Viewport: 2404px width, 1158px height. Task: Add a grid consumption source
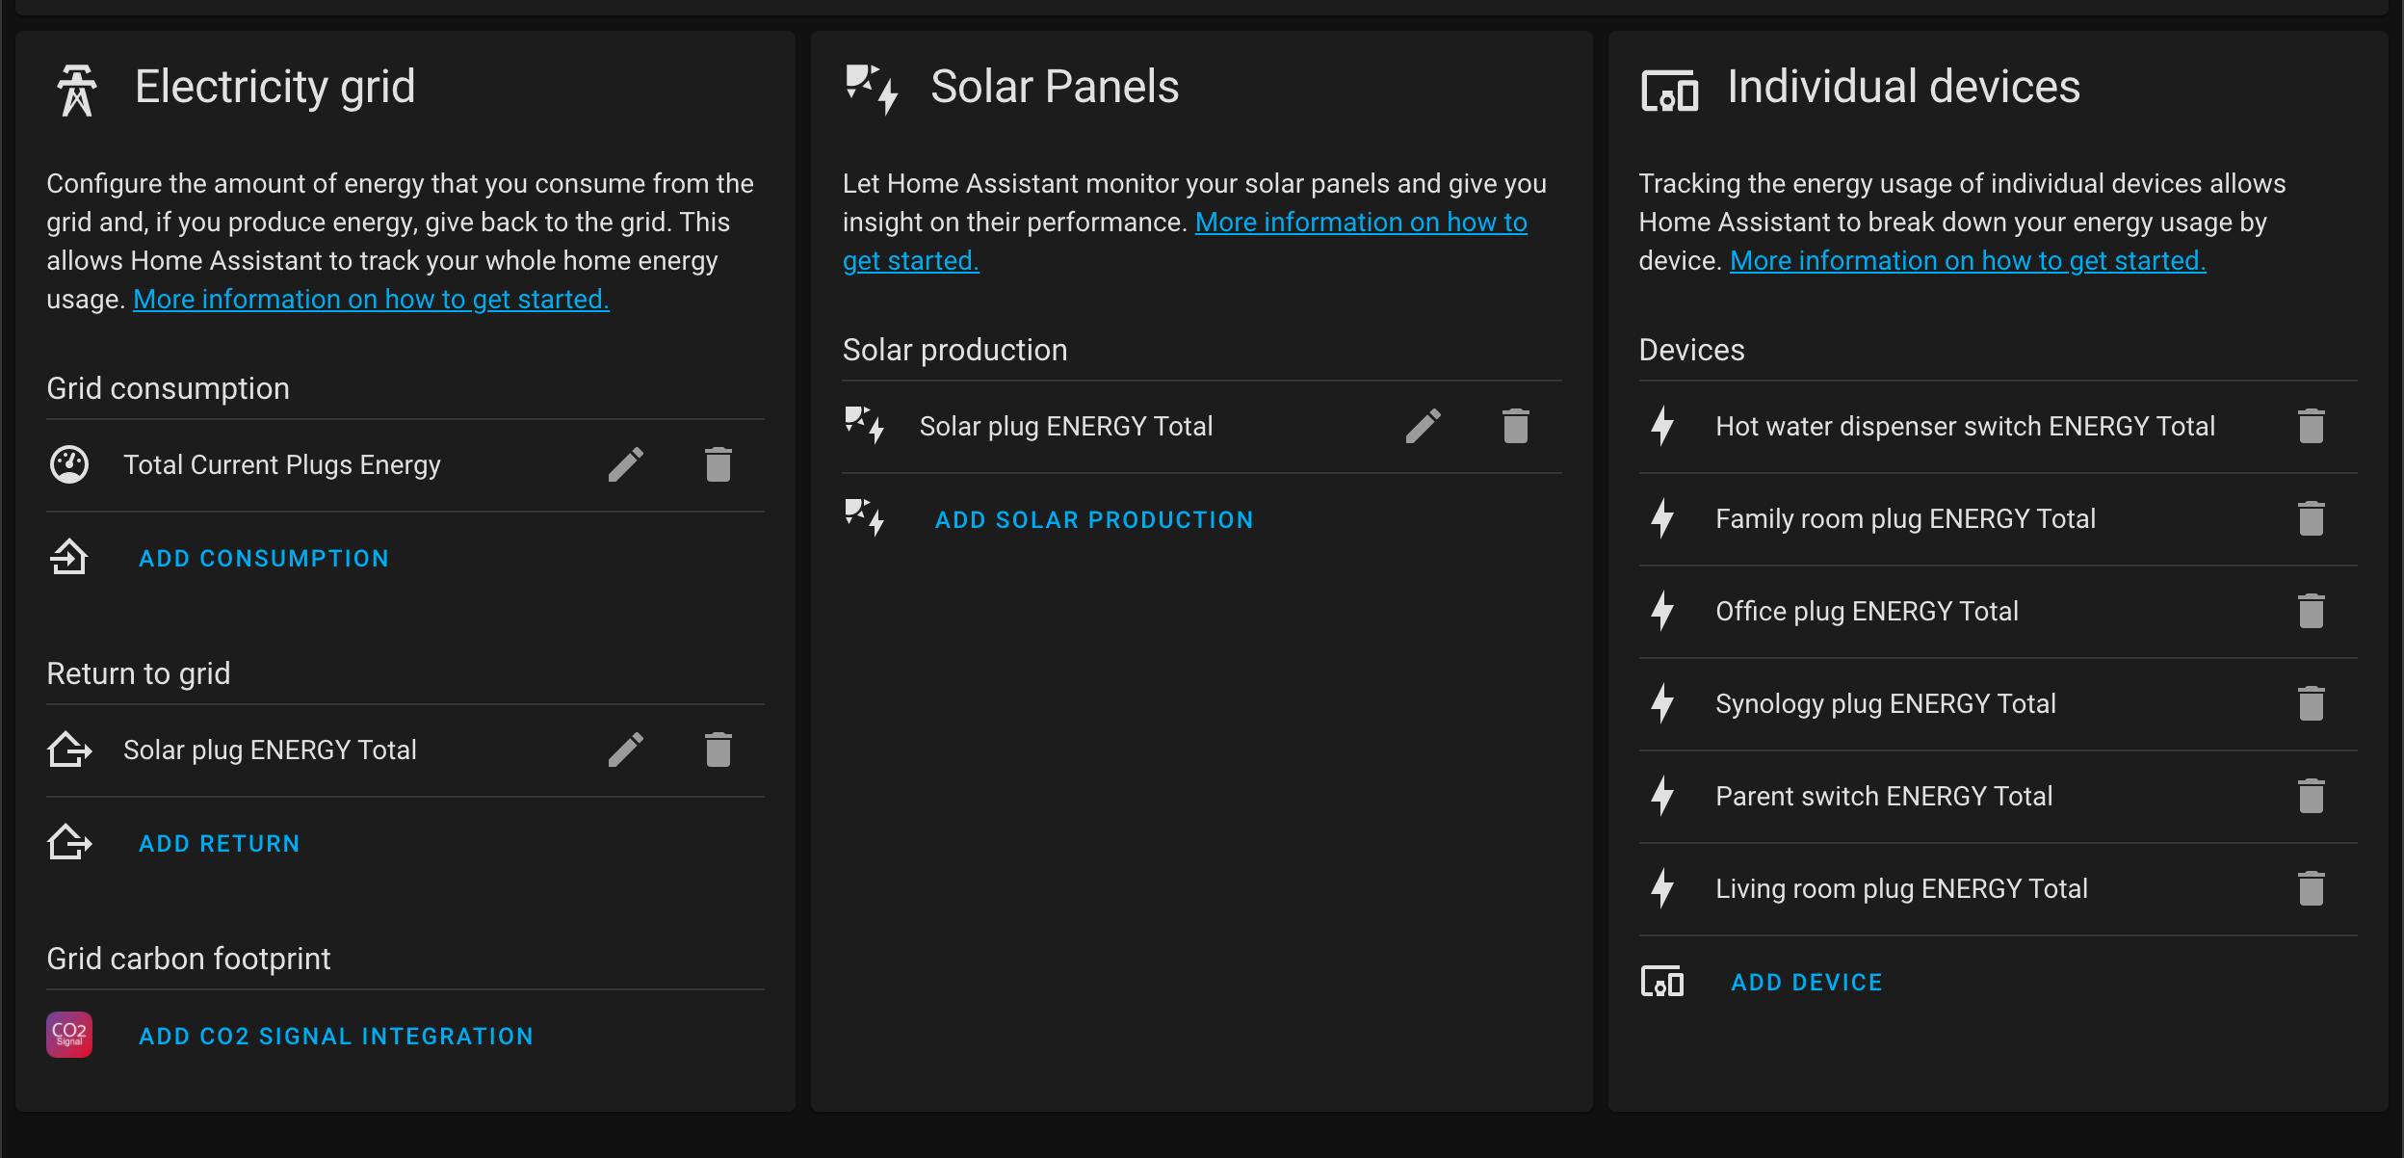(264, 559)
